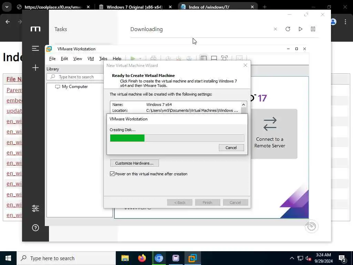Switch to the coolplace.x10.mx browser tab

tap(53, 7)
